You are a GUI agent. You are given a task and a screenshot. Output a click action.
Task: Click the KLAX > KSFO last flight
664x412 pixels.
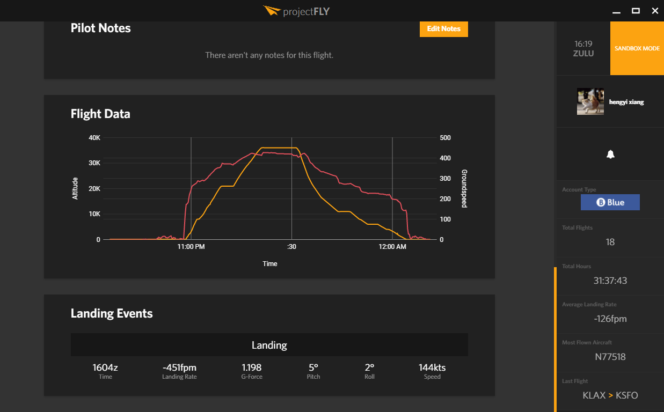610,395
